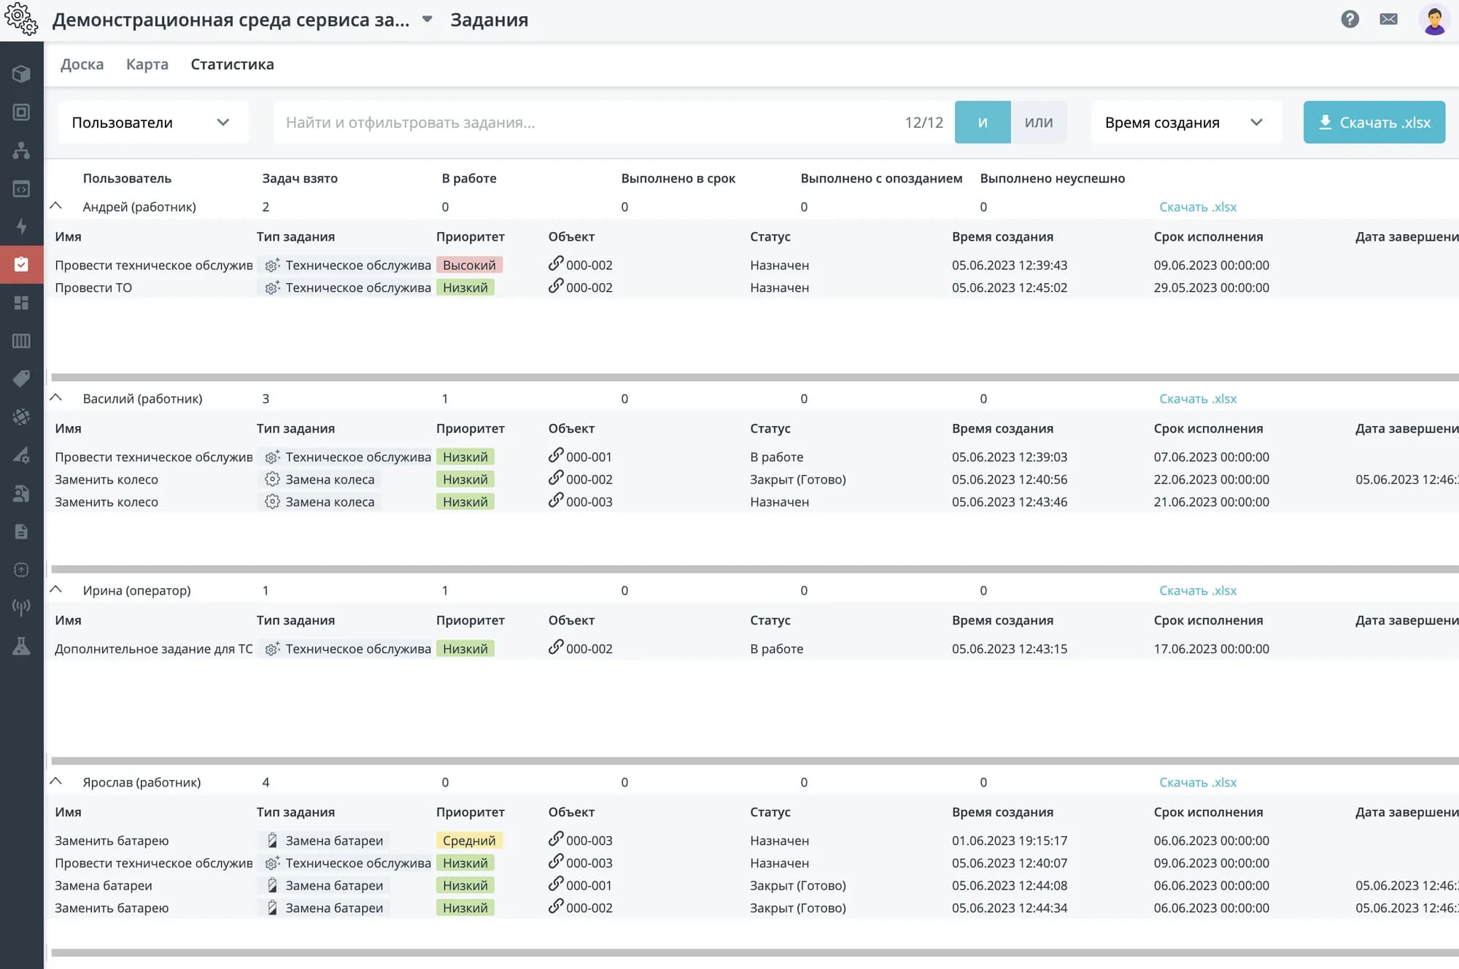Collapse the Андрей (работник) group
1459x969 pixels.
(56, 206)
